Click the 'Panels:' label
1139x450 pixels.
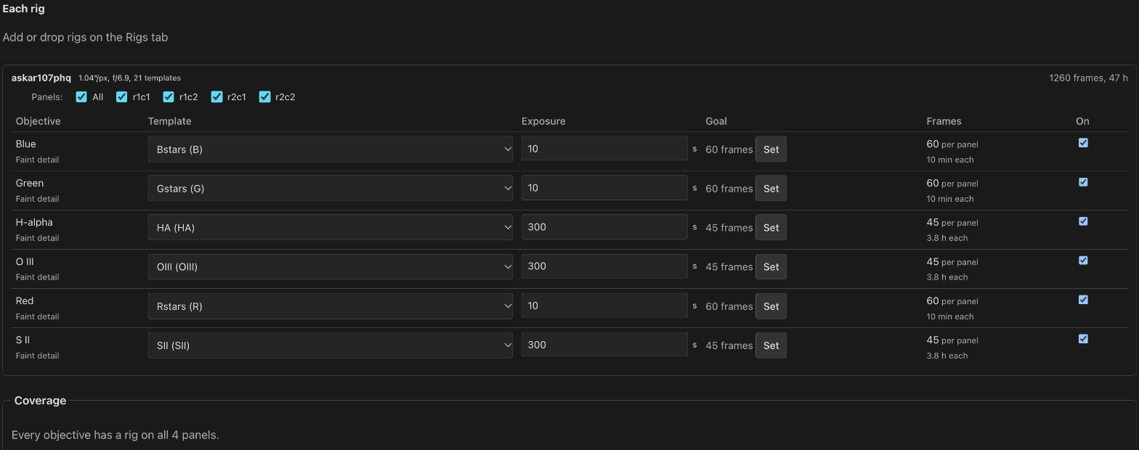pyautogui.click(x=47, y=97)
